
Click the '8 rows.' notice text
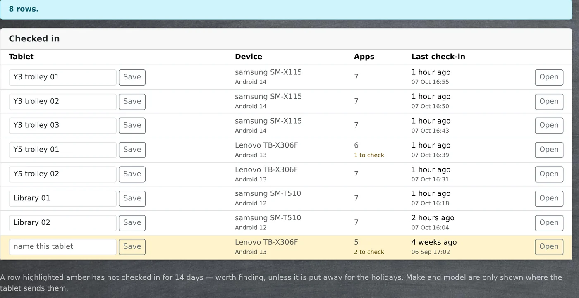point(24,9)
